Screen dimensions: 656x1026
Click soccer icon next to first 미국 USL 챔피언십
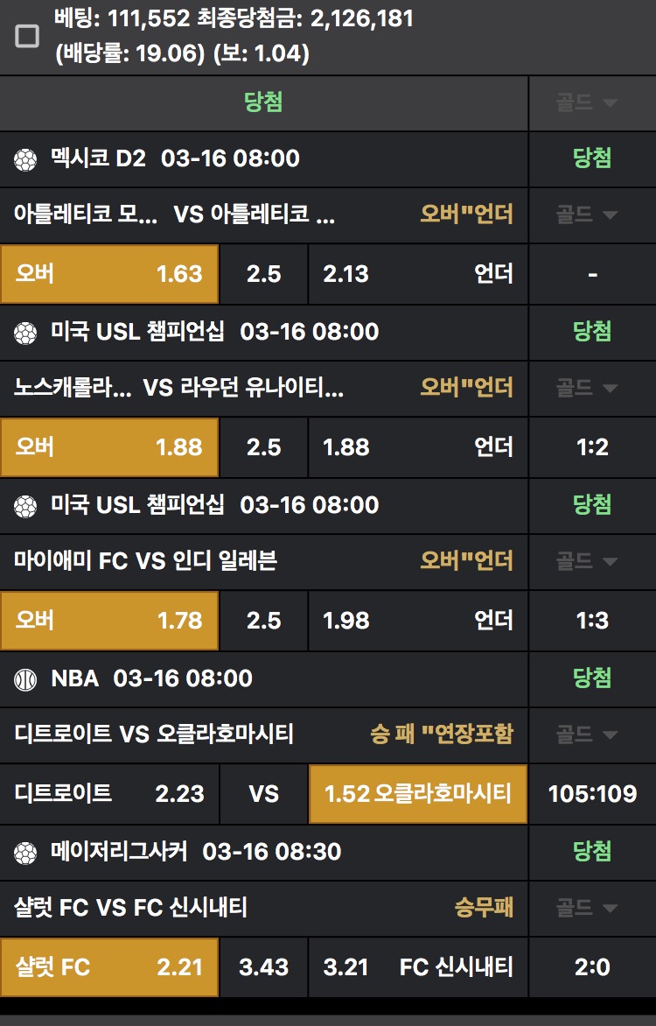[25, 333]
